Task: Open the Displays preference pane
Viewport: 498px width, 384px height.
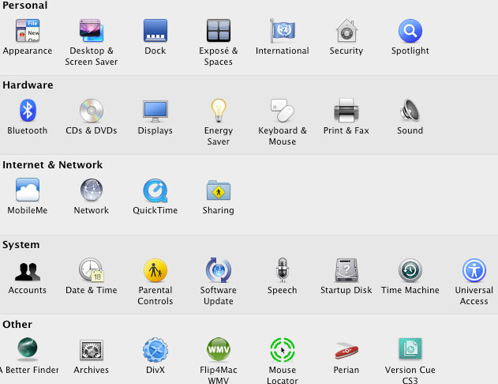Action: point(155,111)
